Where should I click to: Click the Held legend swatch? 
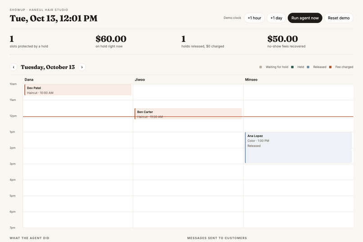(x=292, y=67)
